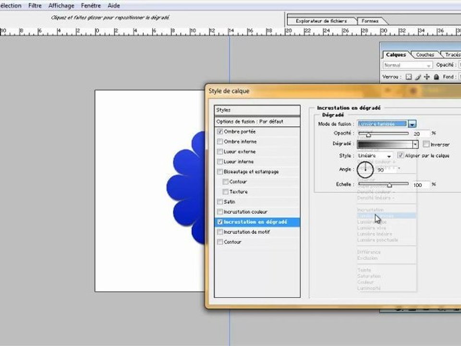Check the Inverser checkbox
This screenshot has width=461, height=346.
tap(426, 144)
